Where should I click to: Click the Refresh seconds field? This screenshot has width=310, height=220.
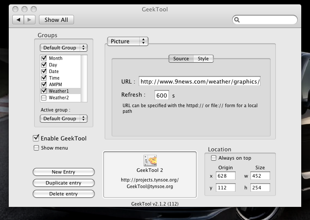(x=162, y=95)
